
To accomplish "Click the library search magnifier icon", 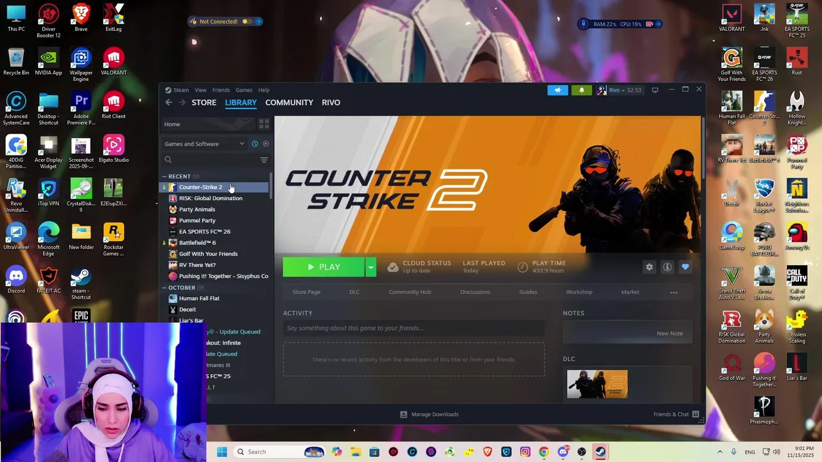I will click(x=168, y=160).
